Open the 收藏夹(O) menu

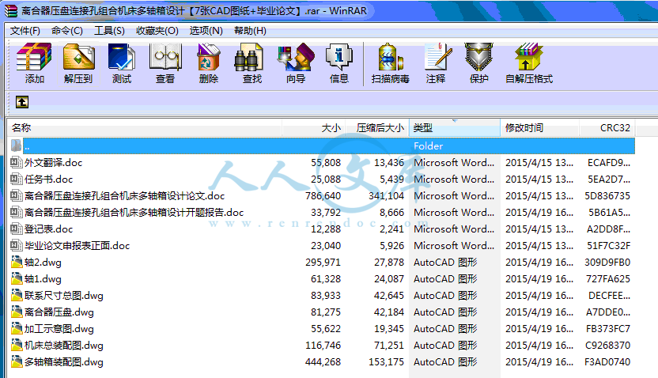pos(157,31)
